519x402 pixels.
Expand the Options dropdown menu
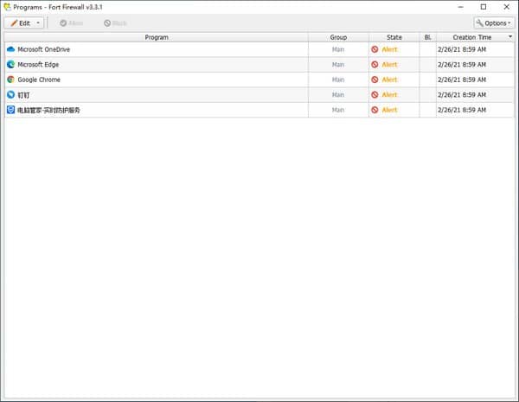(493, 22)
